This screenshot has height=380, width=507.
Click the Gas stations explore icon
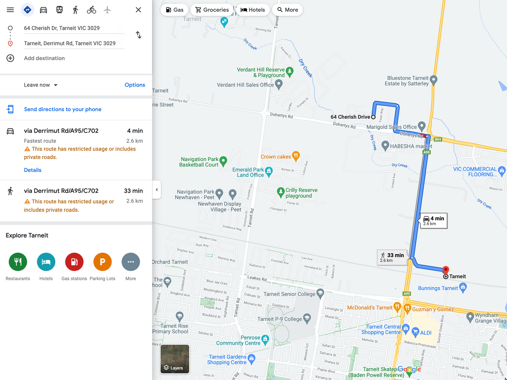click(74, 262)
